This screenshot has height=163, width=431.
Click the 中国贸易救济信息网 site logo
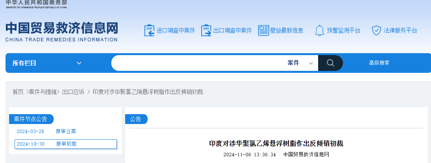62,32
